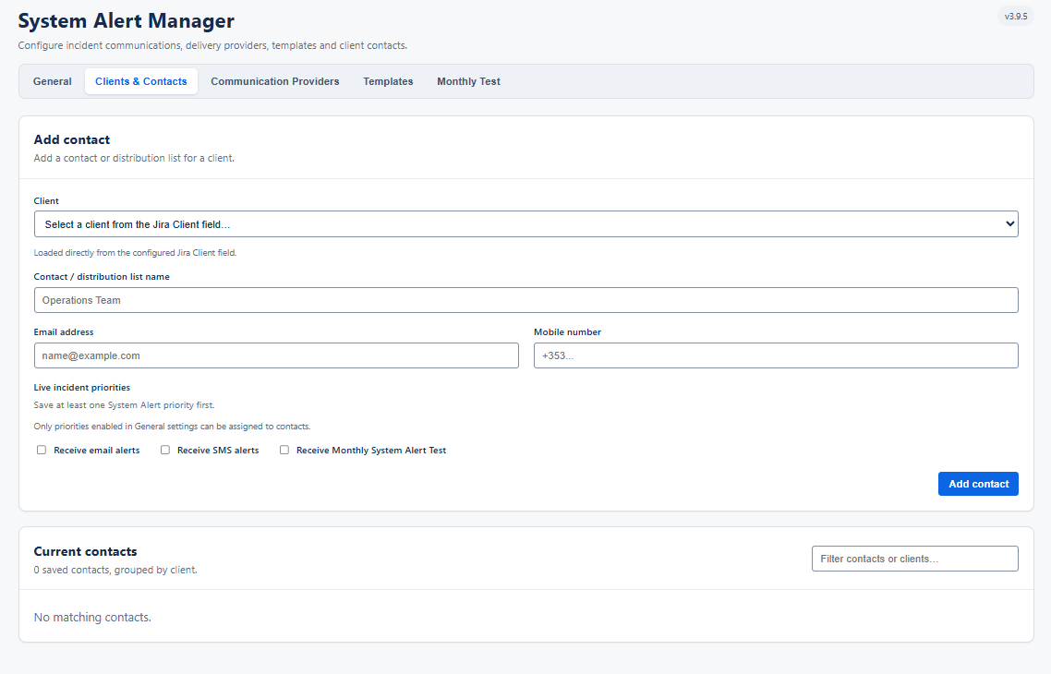1051x674 pixels.
Task: Click the Client dropdown chevron arrow
Action: tap(1009, 223)
